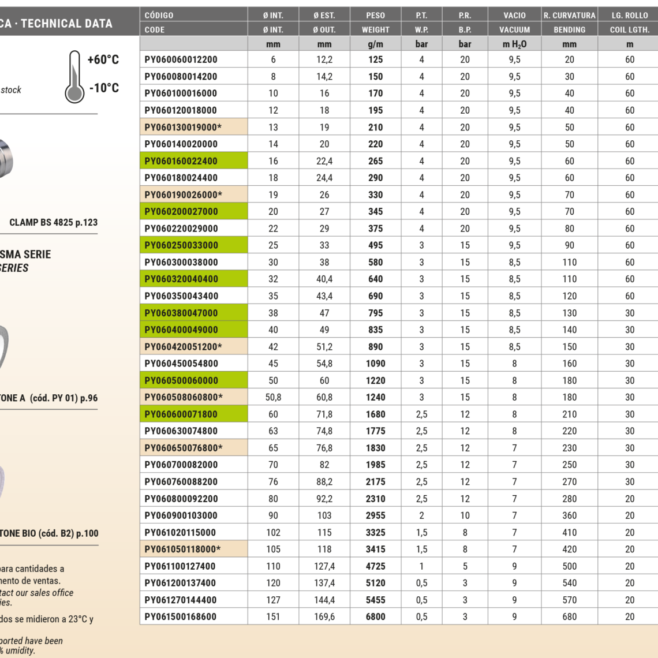Select product code PY060060012200 in the first row

181,59
